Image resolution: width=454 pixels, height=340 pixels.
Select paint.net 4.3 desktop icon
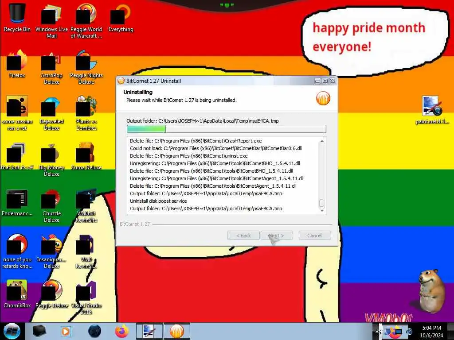coord(432,110)
